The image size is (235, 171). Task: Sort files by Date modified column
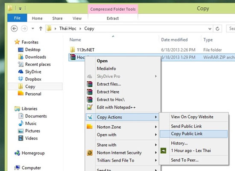[174, 40]
